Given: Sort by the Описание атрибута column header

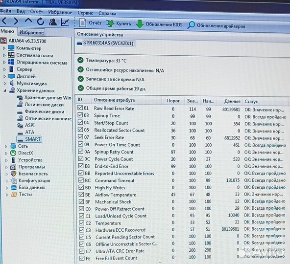Looking at the screenshot, I should (x=114, y=100).
